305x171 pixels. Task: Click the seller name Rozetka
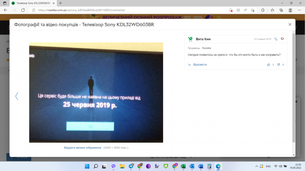point(206,48)
